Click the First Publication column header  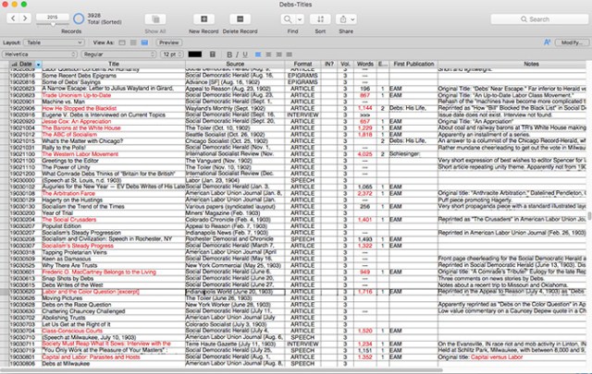click(x=413, y=64)
